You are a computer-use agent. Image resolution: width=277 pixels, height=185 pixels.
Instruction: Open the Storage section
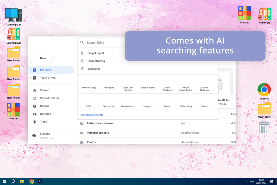(x=45, y=134)
